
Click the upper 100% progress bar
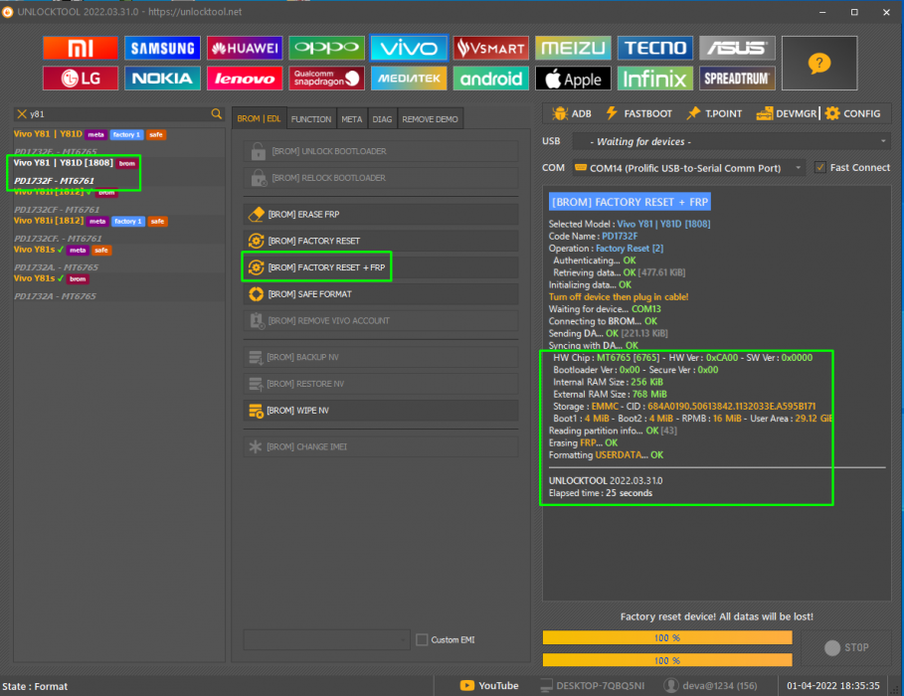(667, 637)
